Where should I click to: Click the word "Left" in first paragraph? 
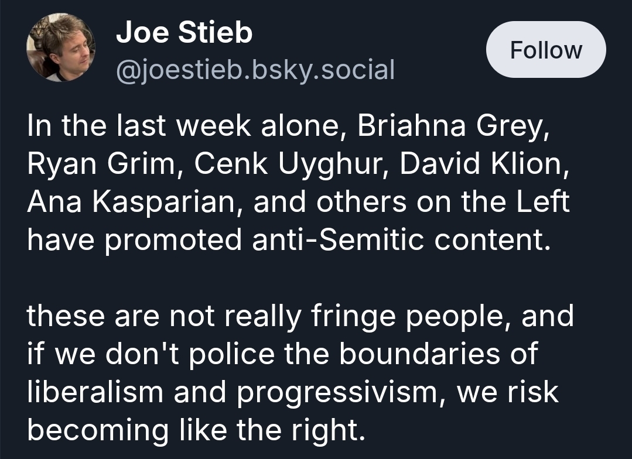(x=540, y=202)
